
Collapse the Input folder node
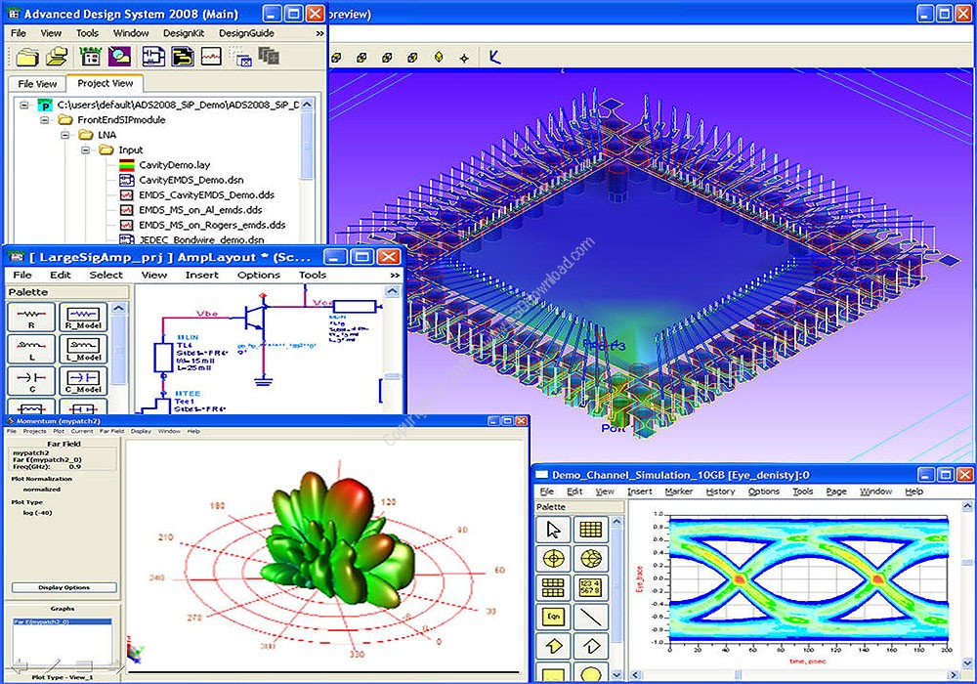[x=86, y=150]
